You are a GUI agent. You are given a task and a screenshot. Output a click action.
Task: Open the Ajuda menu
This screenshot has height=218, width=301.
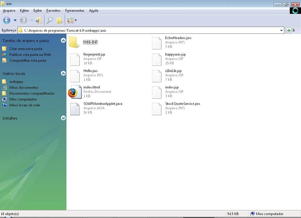(x=93, y=11)
